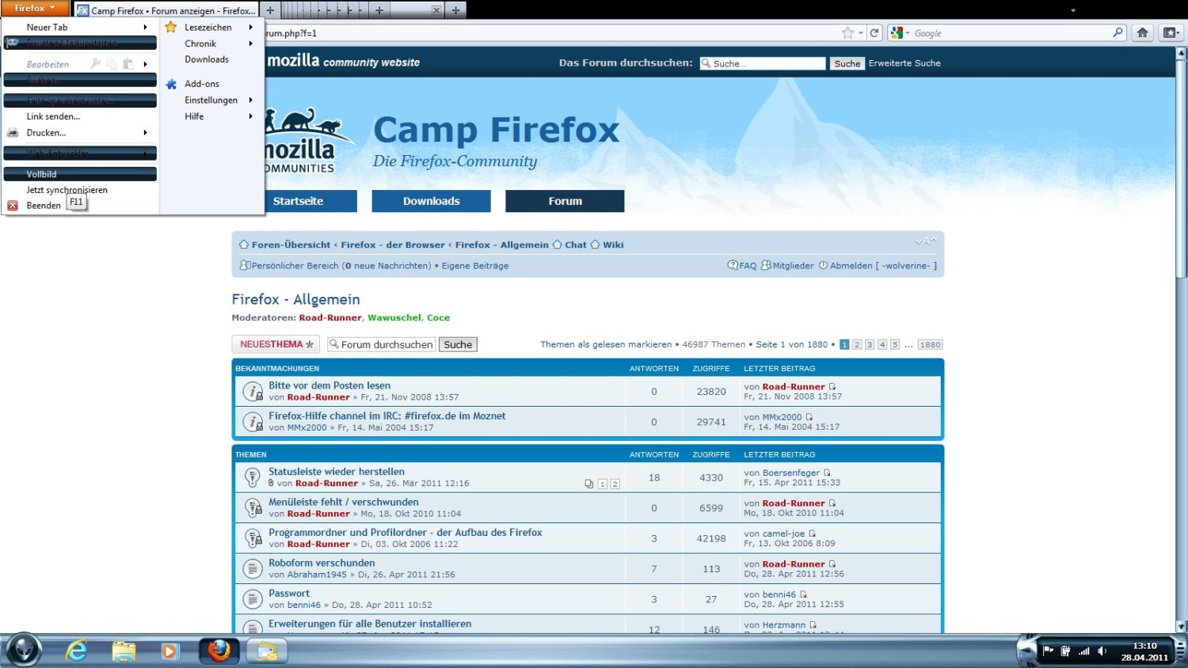Click the printer icon beside Drucken
The height and width of the screenshot is (668, 1188).
pyautogui.click(x=13, y=133)
